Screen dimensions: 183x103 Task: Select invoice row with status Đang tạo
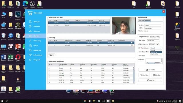coord(79,23)
